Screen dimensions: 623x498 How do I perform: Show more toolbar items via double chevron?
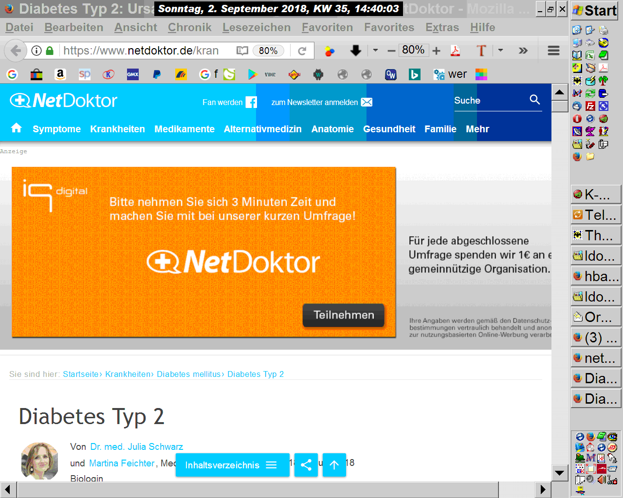coord(523,51)
